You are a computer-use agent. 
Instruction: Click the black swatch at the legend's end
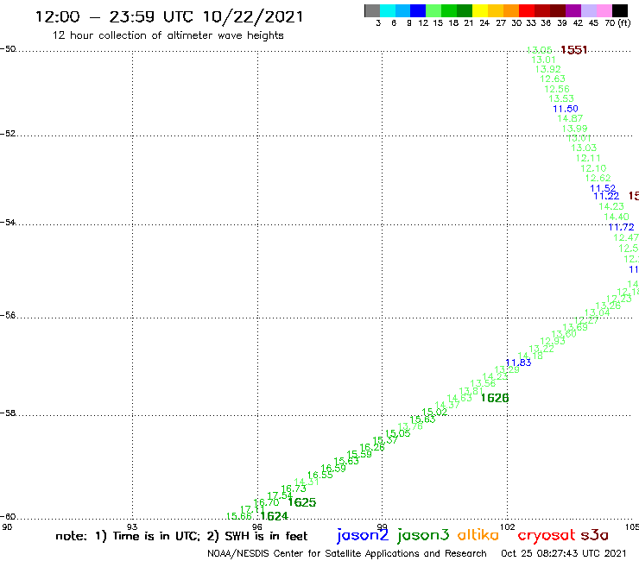tap(620, 10)
